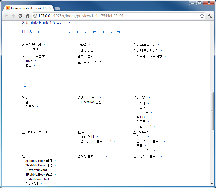Viewport: 216px width, 188px height.
Task: Go to the home page icon
Action: click(x=28, y=16)
